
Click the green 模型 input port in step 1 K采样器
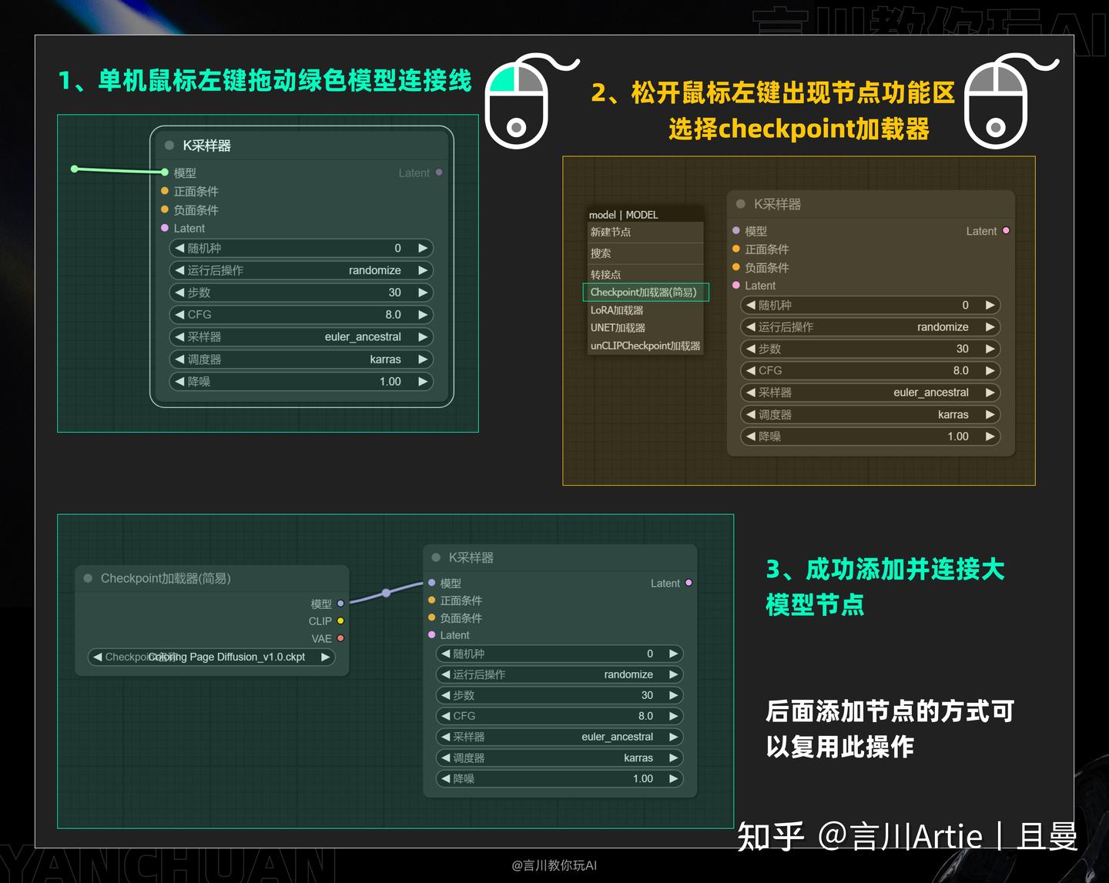[165, 172]
